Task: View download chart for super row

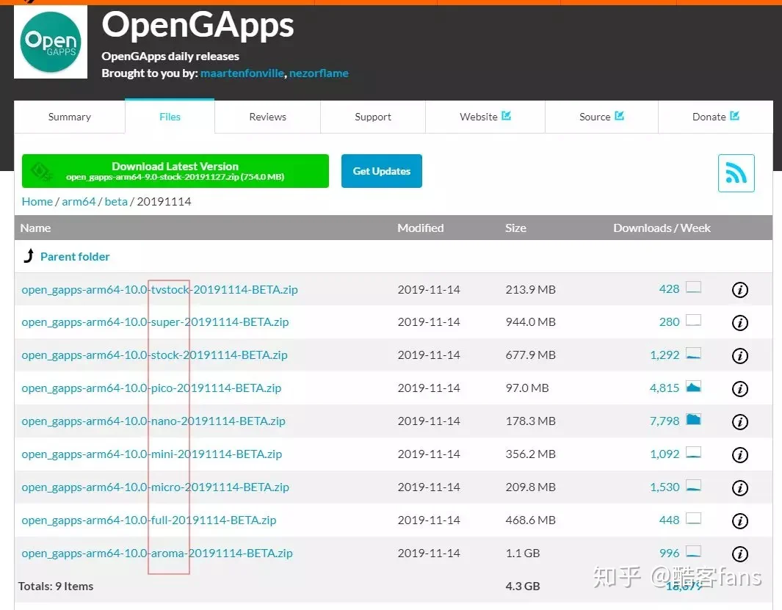Action: click(693, 320)
